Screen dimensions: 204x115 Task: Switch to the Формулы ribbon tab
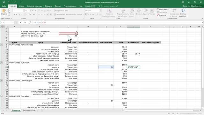(48, 6)
